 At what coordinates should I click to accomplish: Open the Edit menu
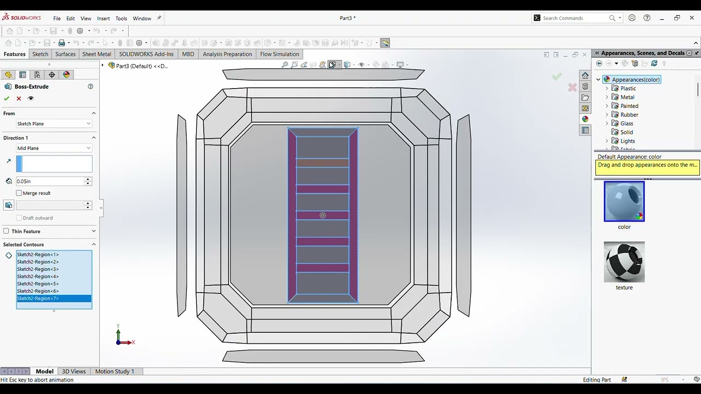pyautogui.click(x=71, y=18)
